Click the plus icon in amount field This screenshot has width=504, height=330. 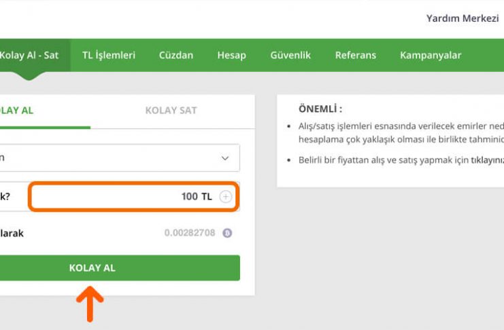[226, 196]
